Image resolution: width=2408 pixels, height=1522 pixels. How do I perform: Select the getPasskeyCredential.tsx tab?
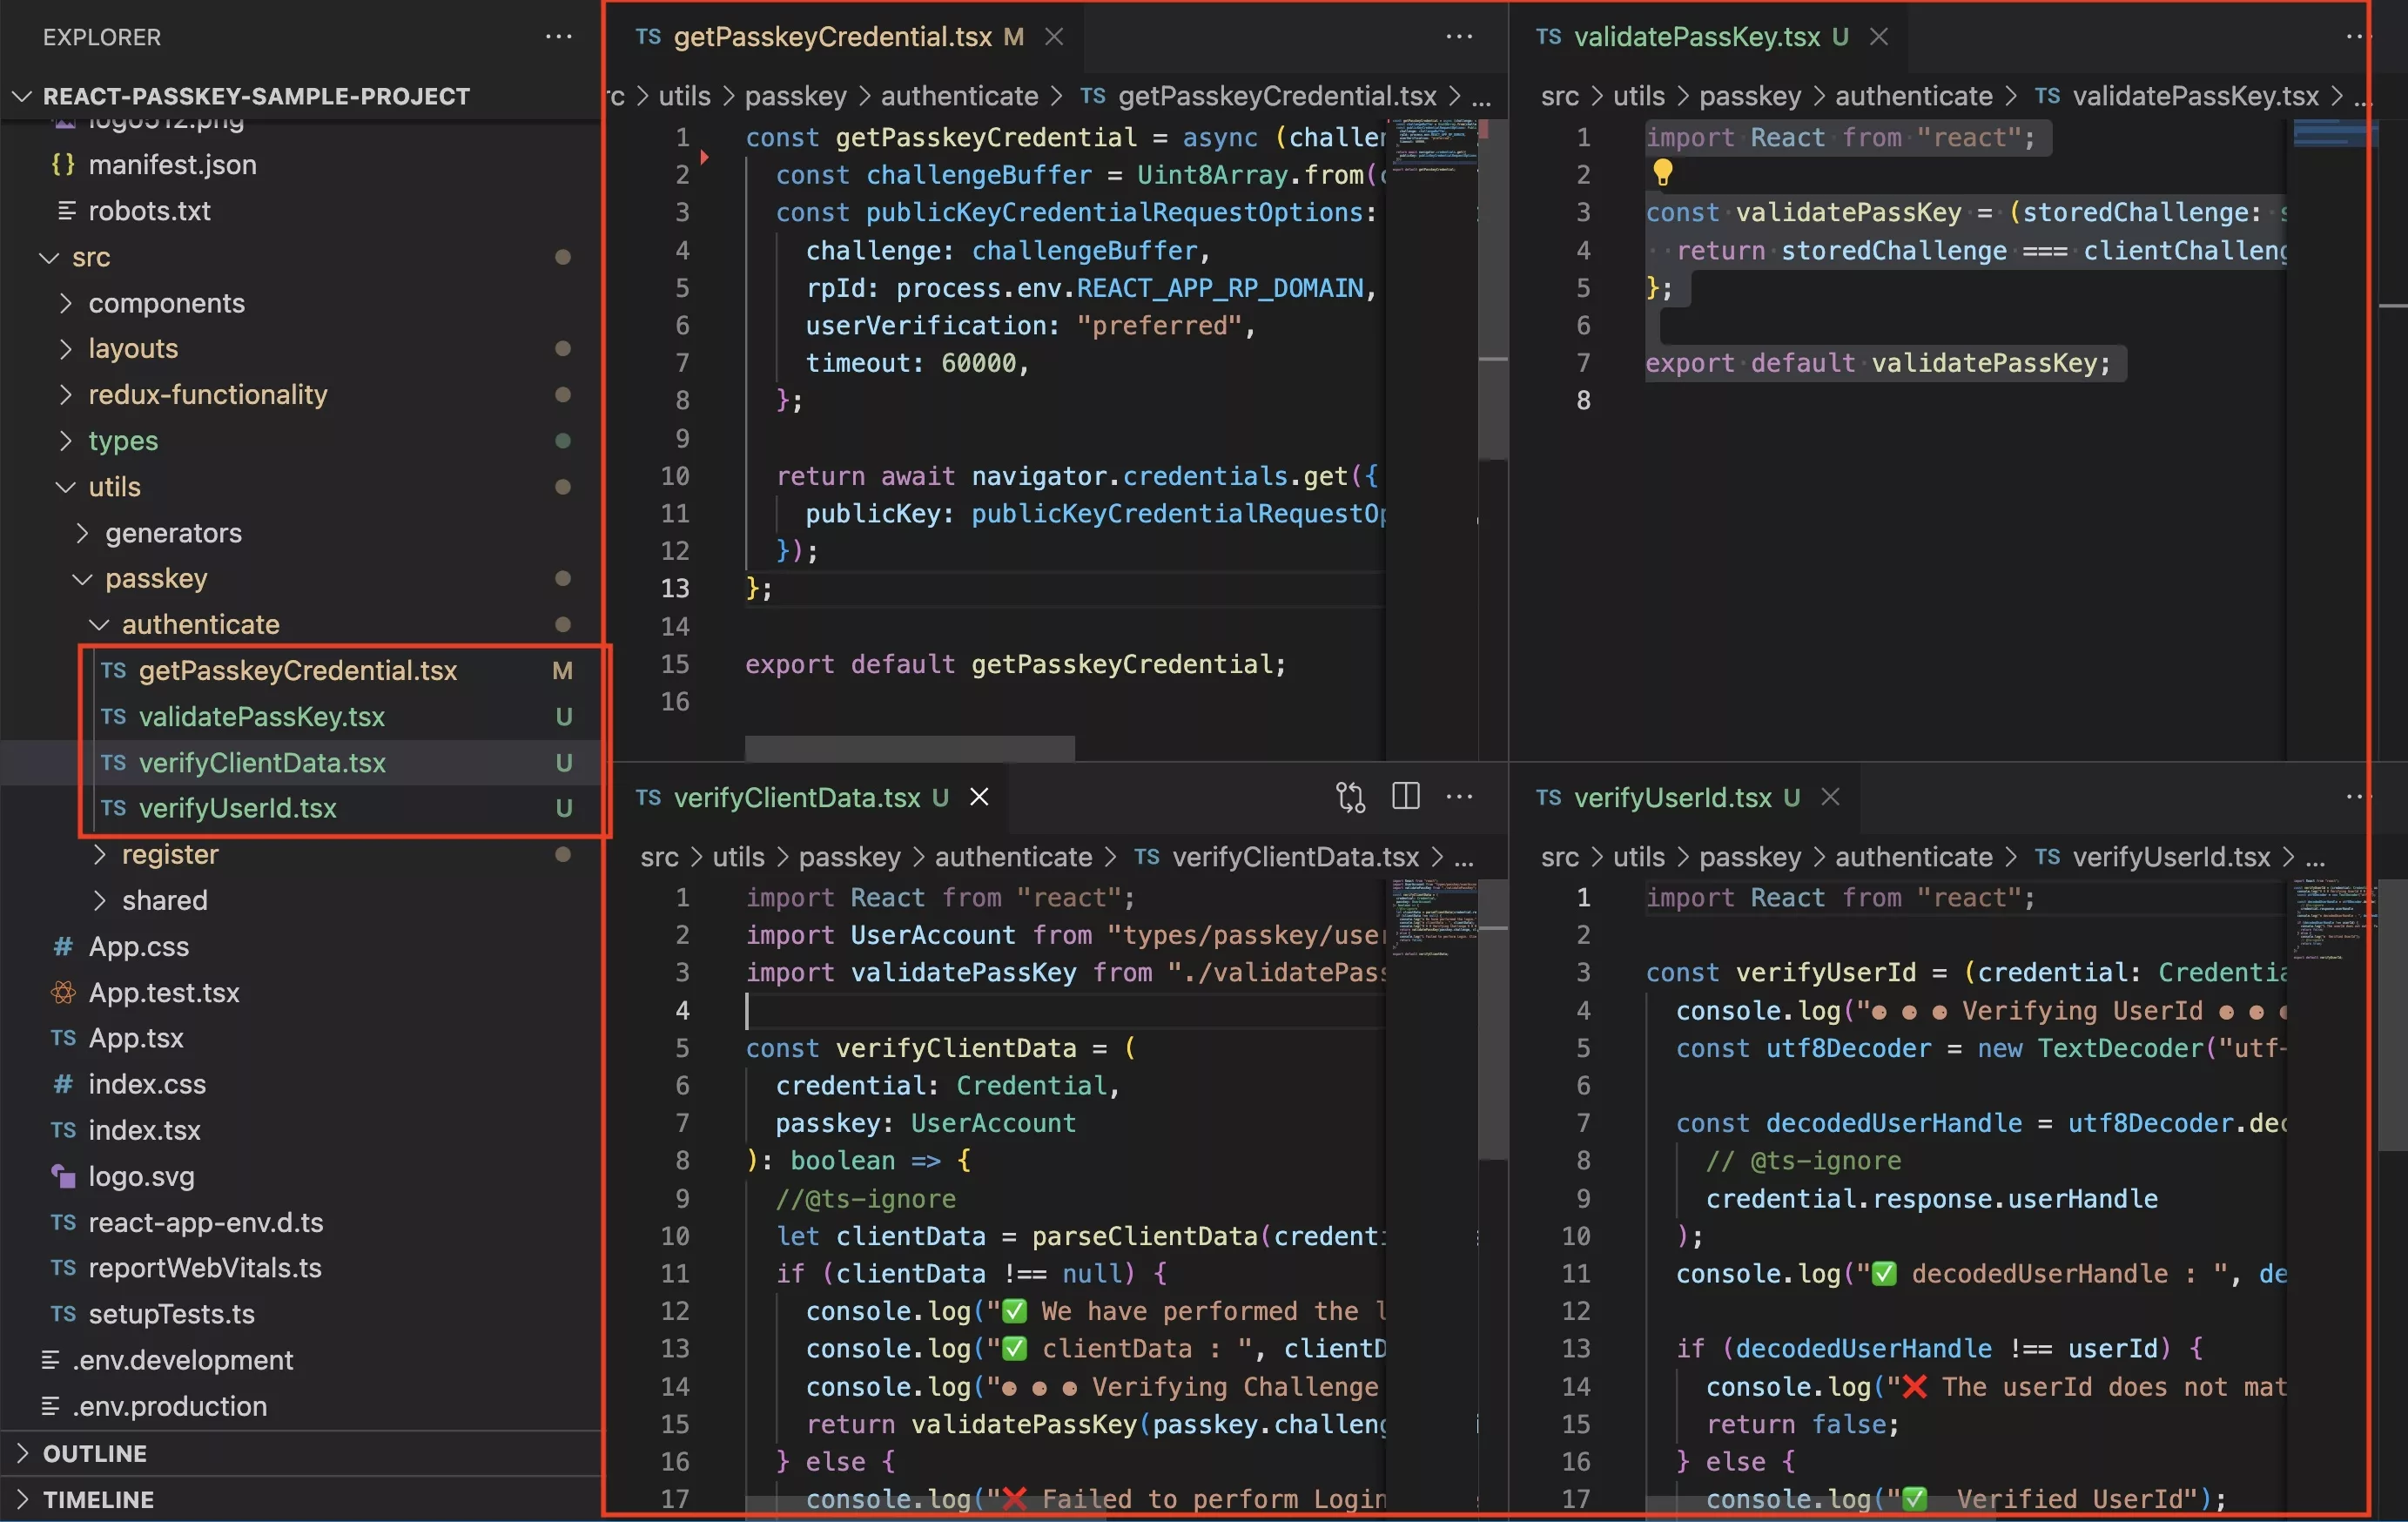point(832,35)
